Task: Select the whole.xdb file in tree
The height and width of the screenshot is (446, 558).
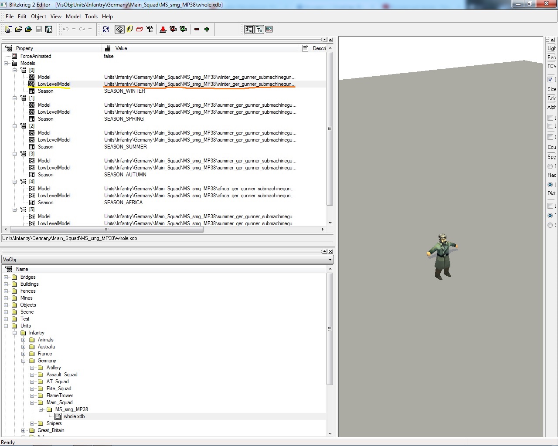Action: [x=74, y=416]
